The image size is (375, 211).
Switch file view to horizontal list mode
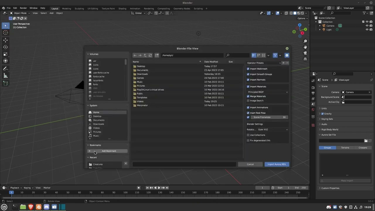tap(259, 55)
